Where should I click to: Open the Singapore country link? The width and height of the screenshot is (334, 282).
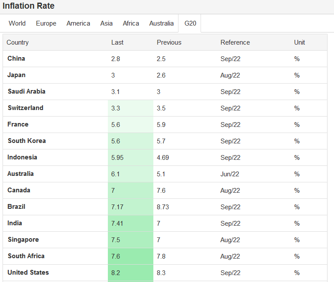coord(23,240)
